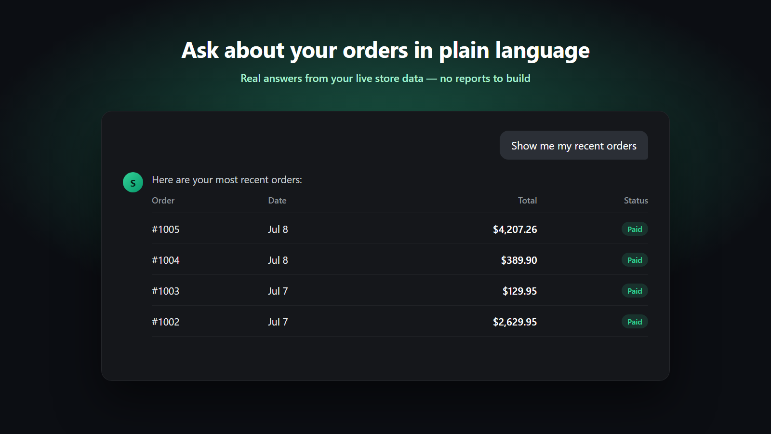Viewport: 771px width, 434px height.
Task: Click the green S assistant avatar
Action: click(133, 182)
